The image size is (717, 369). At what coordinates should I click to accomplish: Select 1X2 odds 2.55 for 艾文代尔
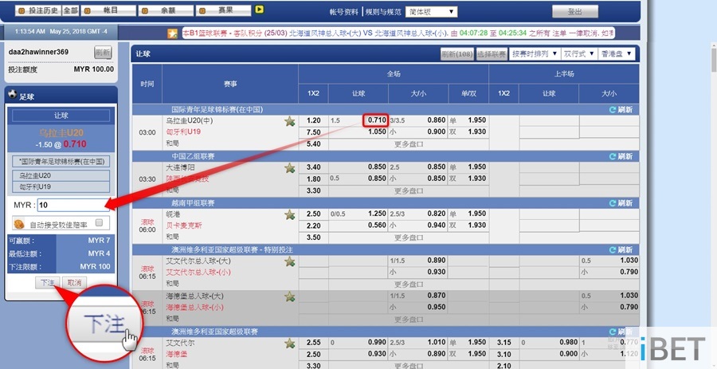[x=313, y=343]
